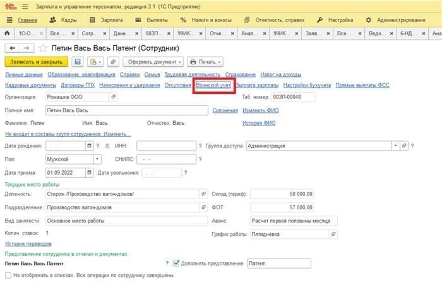This screenshot has height=290, width=442.
Task: Open the Зарплата section
Action: coord(106,20)
